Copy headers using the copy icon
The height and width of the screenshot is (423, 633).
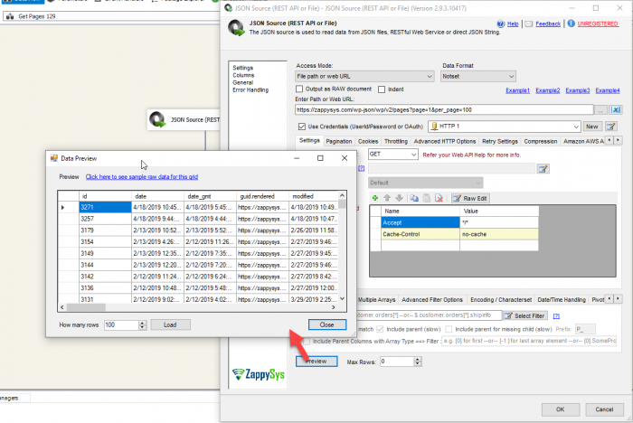[x=414, y=198]
